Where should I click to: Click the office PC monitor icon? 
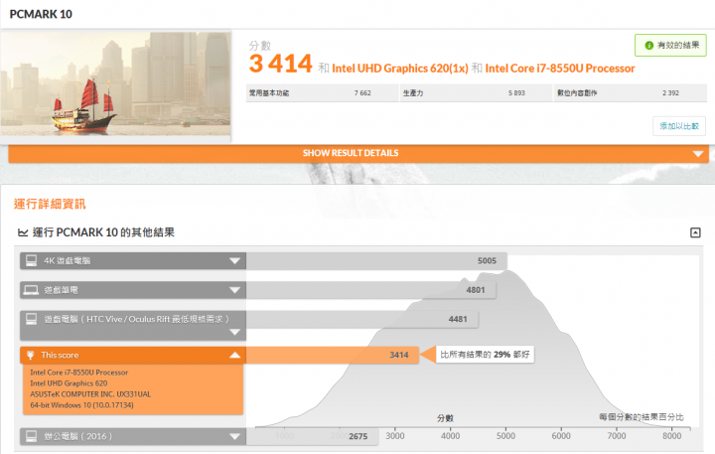click(x=31, y=436)
